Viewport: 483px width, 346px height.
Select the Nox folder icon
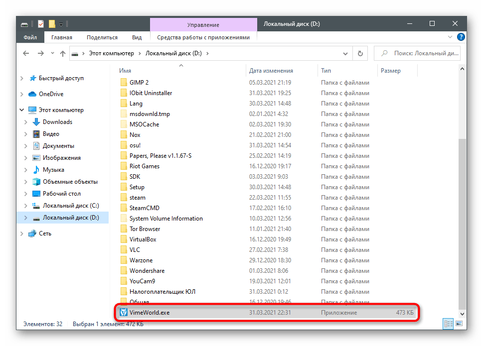click(124, 134)
